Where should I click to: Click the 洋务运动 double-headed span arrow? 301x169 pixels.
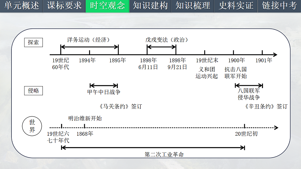tap(89, 47)
